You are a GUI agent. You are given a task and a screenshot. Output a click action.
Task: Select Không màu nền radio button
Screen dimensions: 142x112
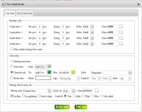[12, 61]
